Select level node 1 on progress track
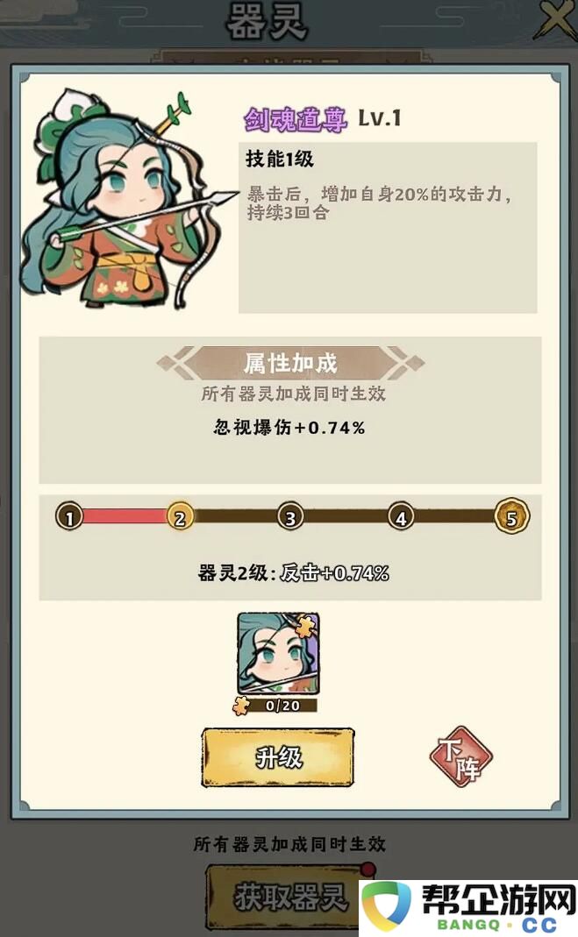578x937 pixels. (69, 516)
